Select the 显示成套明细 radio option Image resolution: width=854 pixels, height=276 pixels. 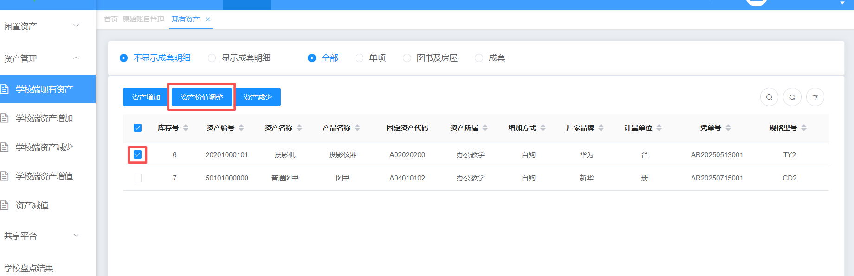(212, 58)
